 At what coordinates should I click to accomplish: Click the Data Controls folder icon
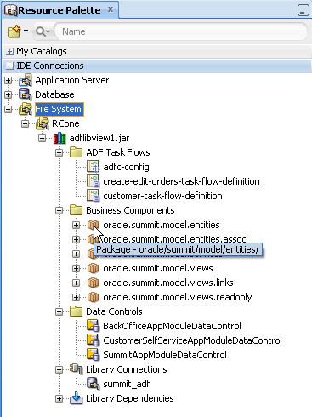(x=76, y=311)
